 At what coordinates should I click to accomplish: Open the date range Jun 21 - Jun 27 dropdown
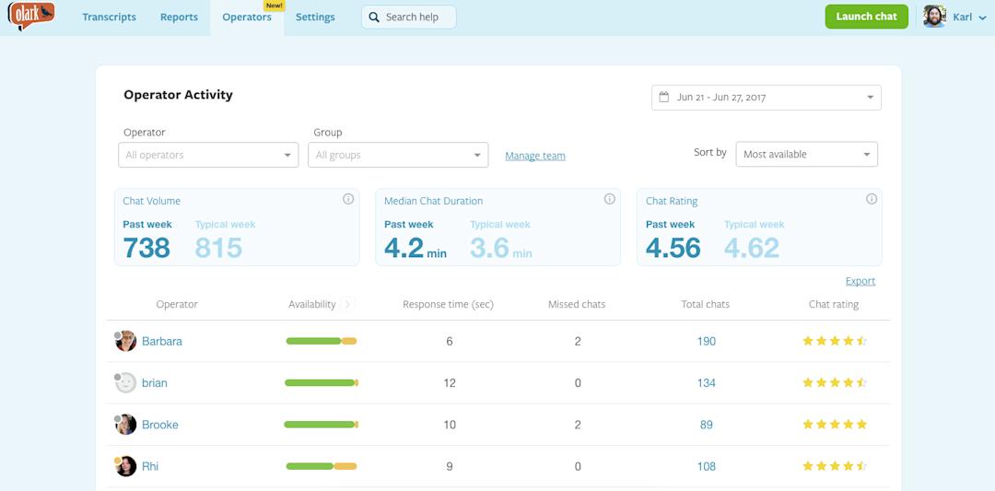766,97
